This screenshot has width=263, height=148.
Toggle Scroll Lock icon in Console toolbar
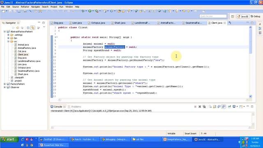215,106
